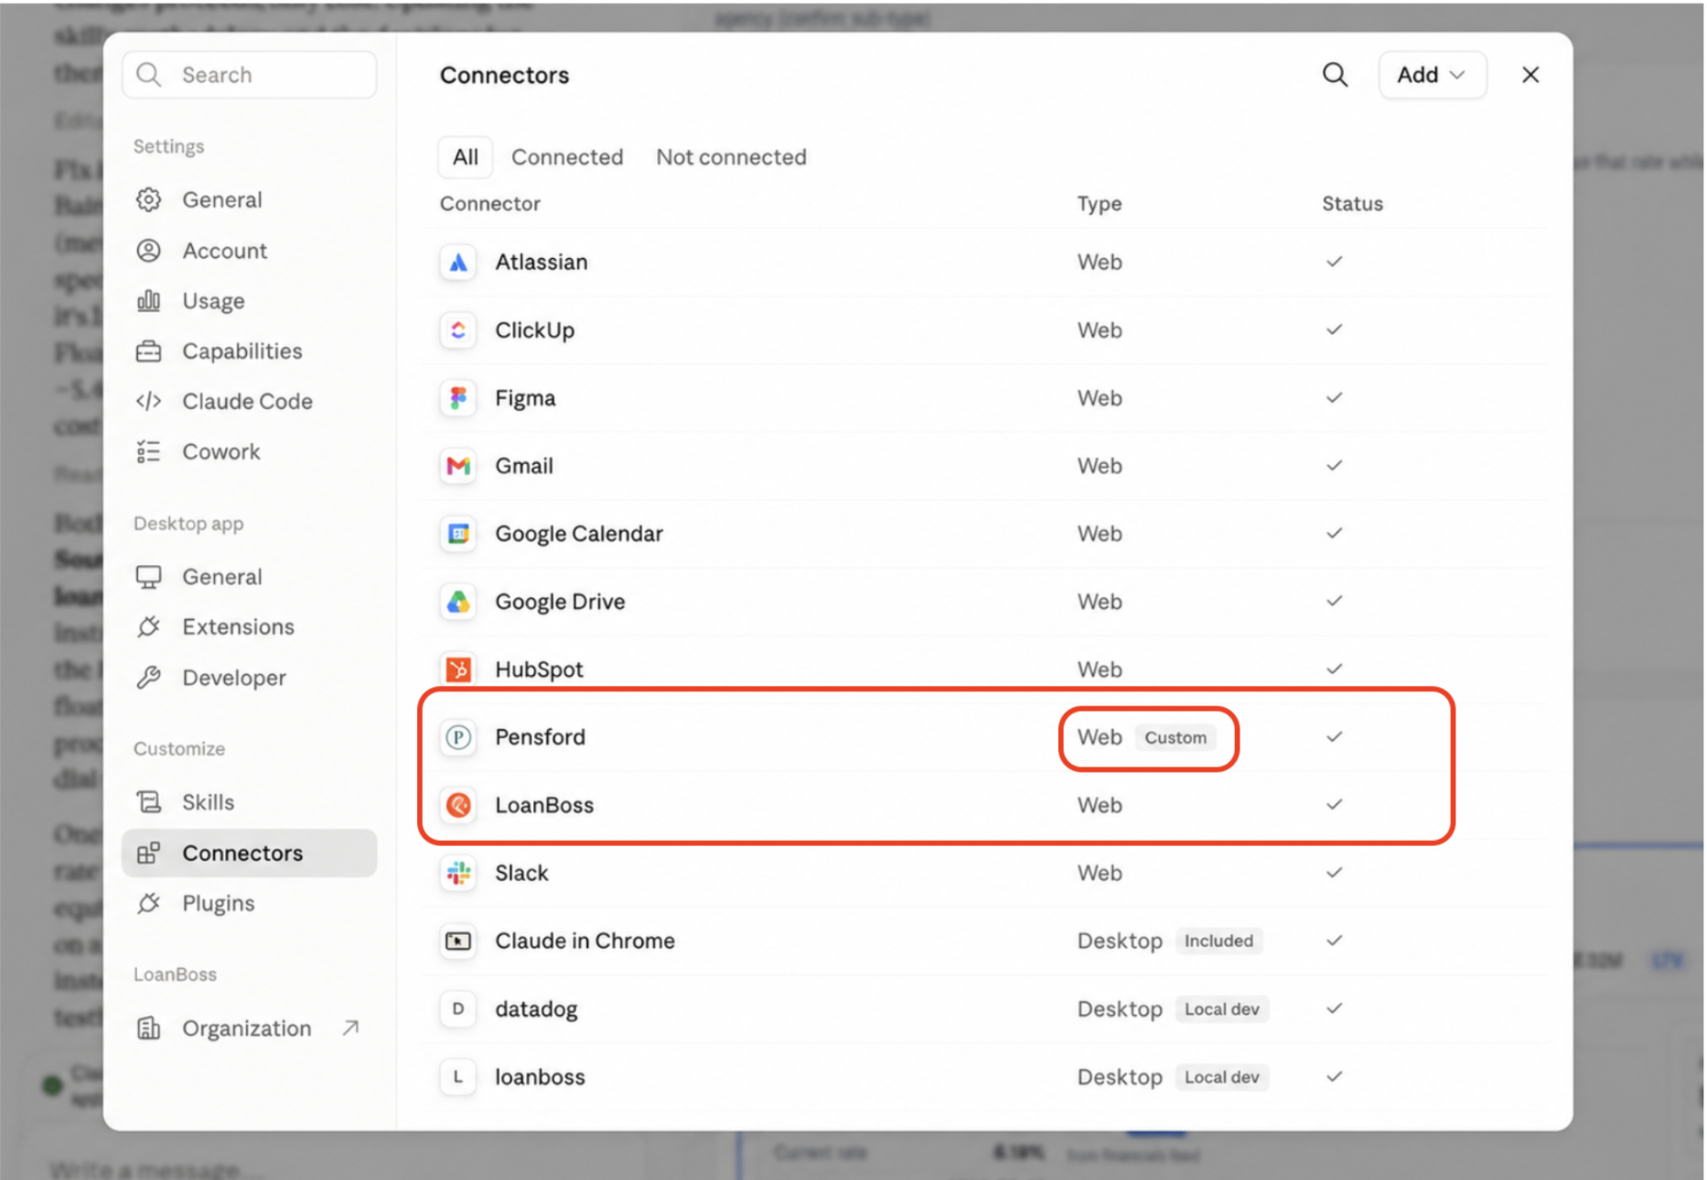The width and height of the screenshot is (1707, 1180).
Task: Click the Local dev badge on datadog
Action: coord(1221,1009)
